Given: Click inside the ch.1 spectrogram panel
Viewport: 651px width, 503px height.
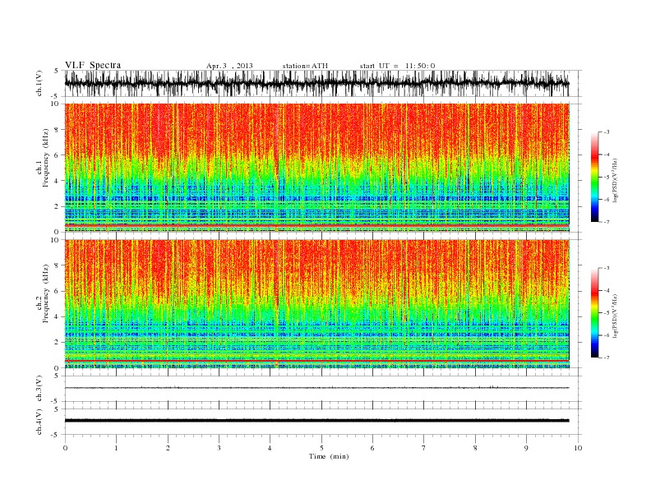Looking at the screenshot, I should click(x=316, y=168).
